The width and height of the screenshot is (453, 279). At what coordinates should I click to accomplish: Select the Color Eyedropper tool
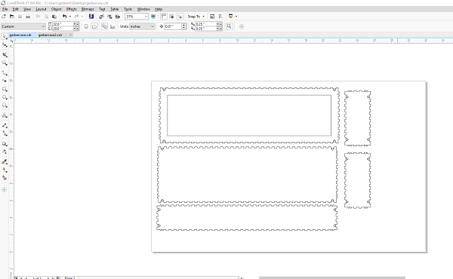click(x=4, y=161)
